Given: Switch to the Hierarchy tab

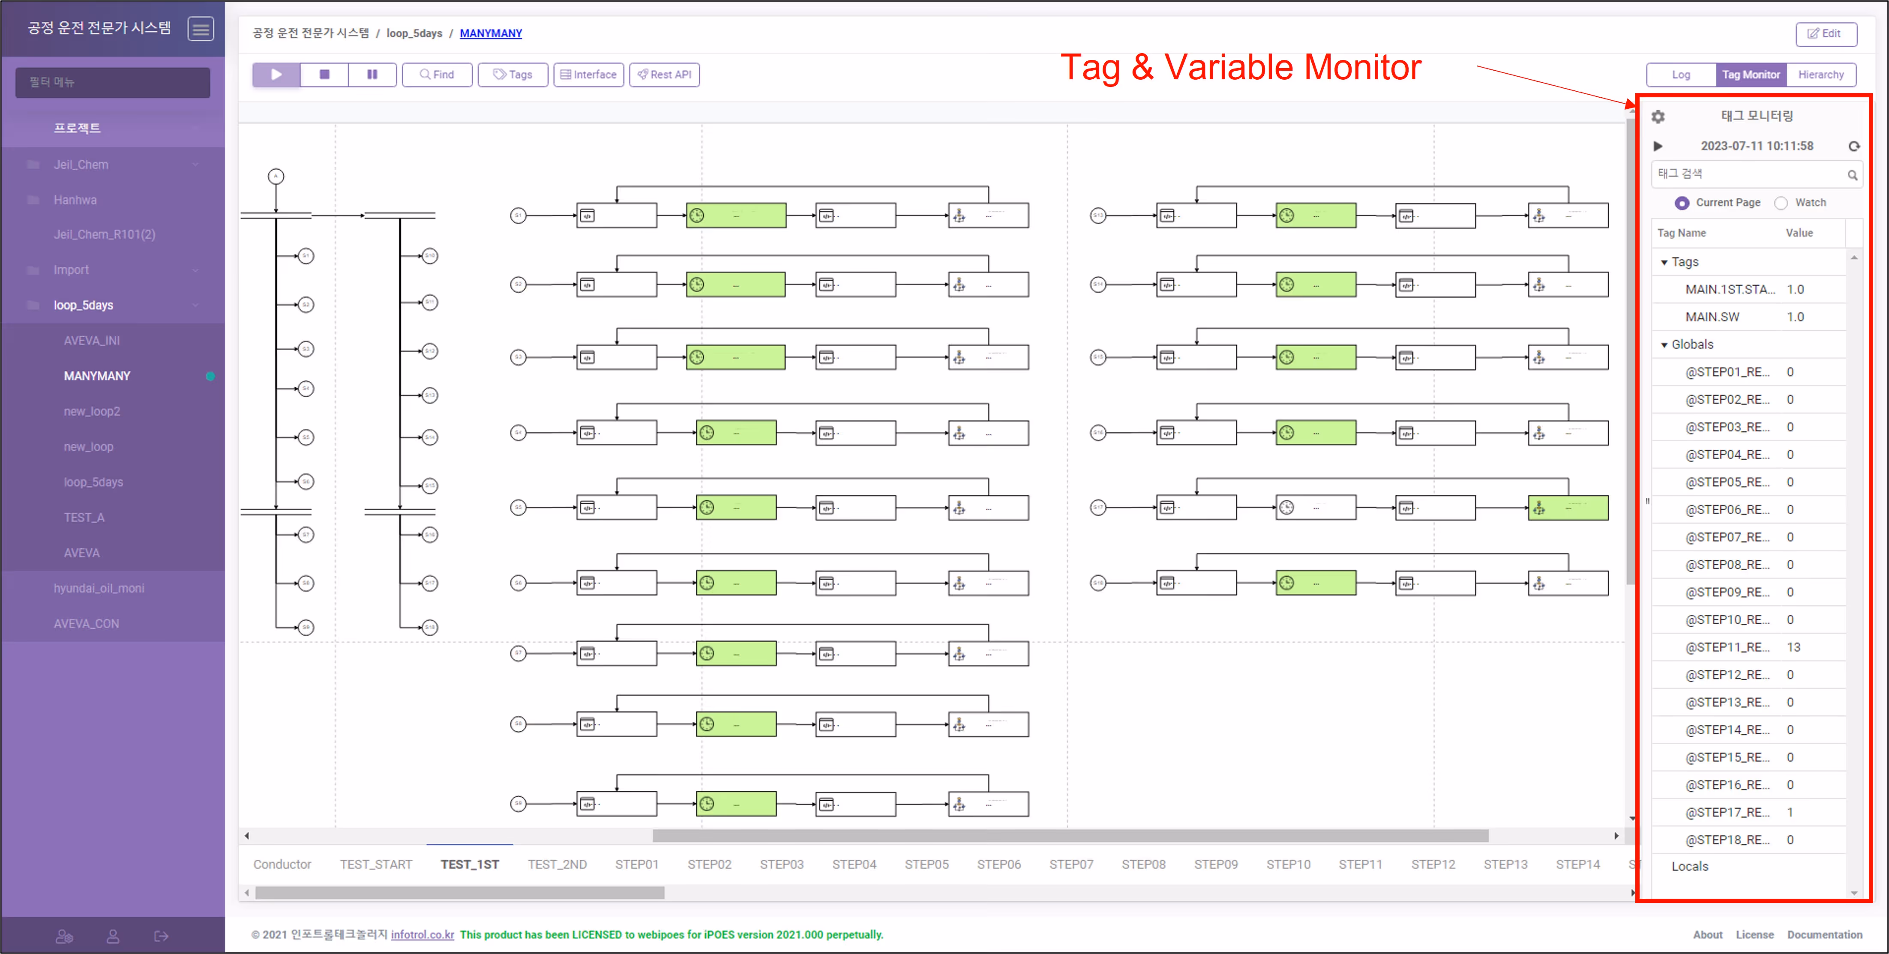Looking at the screenshot, I should [1821, 75].
